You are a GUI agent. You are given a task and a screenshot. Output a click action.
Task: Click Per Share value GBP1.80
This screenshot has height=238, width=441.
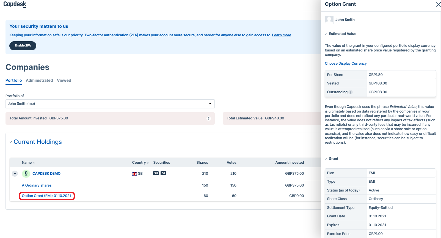pyautogui.click(x=376, y=75)
